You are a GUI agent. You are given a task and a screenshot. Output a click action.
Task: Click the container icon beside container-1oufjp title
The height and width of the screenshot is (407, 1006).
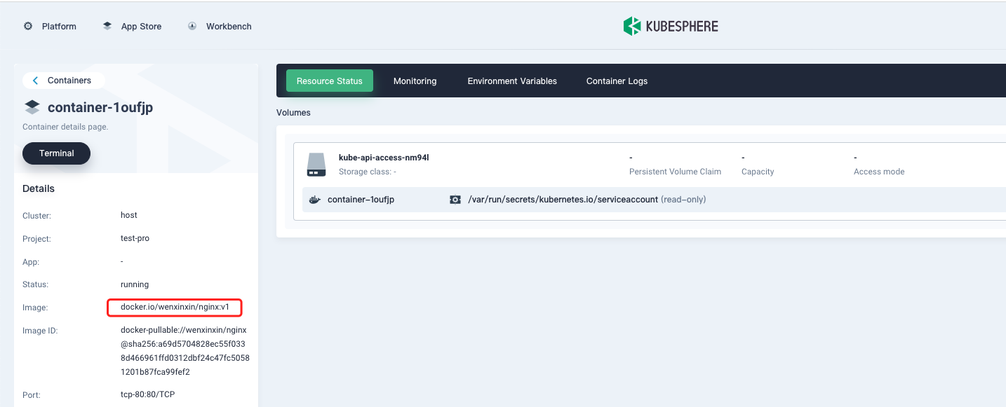click(x=31, y=106)
